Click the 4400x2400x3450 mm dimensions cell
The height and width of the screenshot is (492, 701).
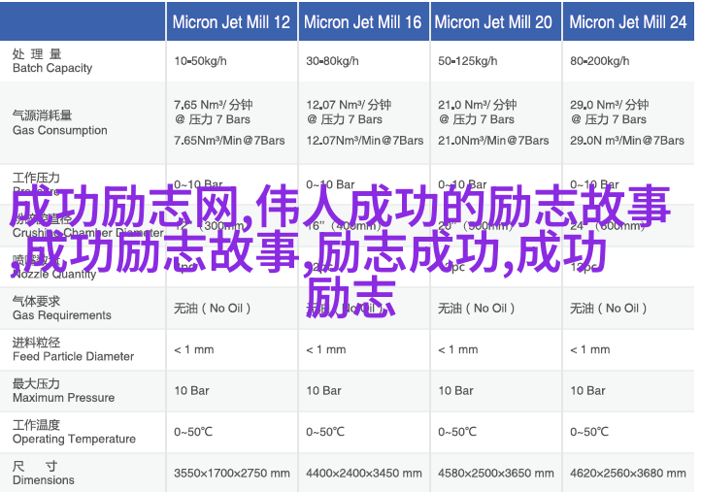(x=364, y=474)
